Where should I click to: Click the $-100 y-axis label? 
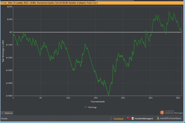point(9,45)
